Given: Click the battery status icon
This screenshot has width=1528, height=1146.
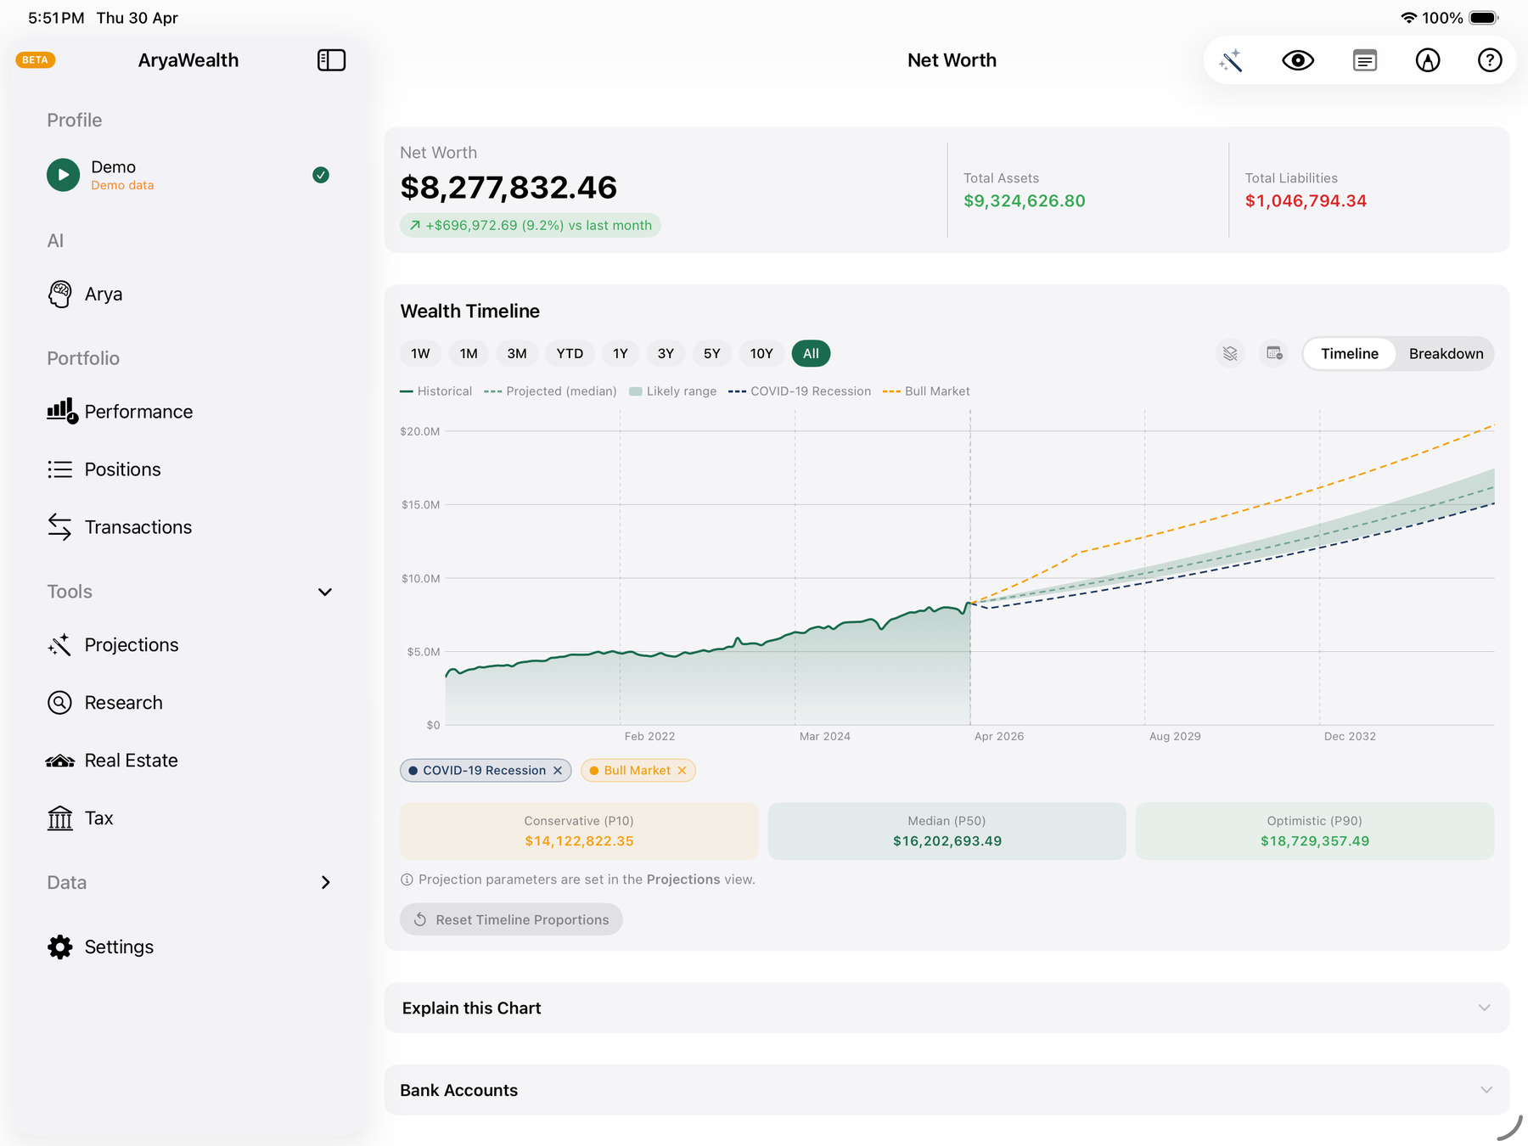Looking at the screenshot, I should pos(1484,18).
